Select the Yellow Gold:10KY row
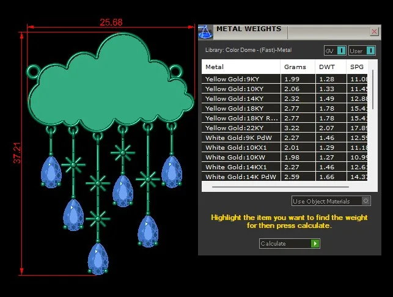The width and height of the screenshot is (393, 297). (284, 89)
